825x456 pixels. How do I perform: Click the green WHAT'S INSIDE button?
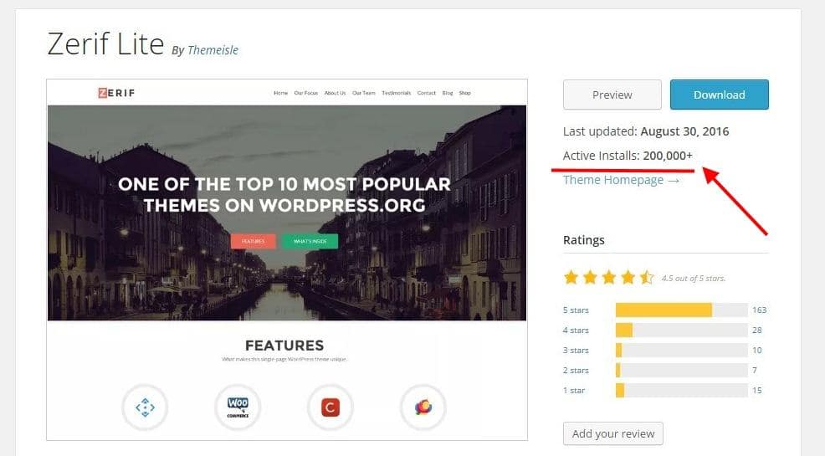point(310,241)
